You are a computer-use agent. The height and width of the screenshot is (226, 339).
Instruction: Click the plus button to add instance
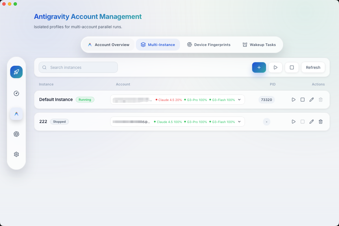[259, 67]
